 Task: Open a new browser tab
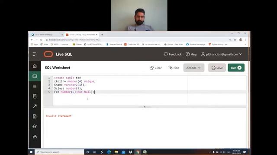pos(102,34)
